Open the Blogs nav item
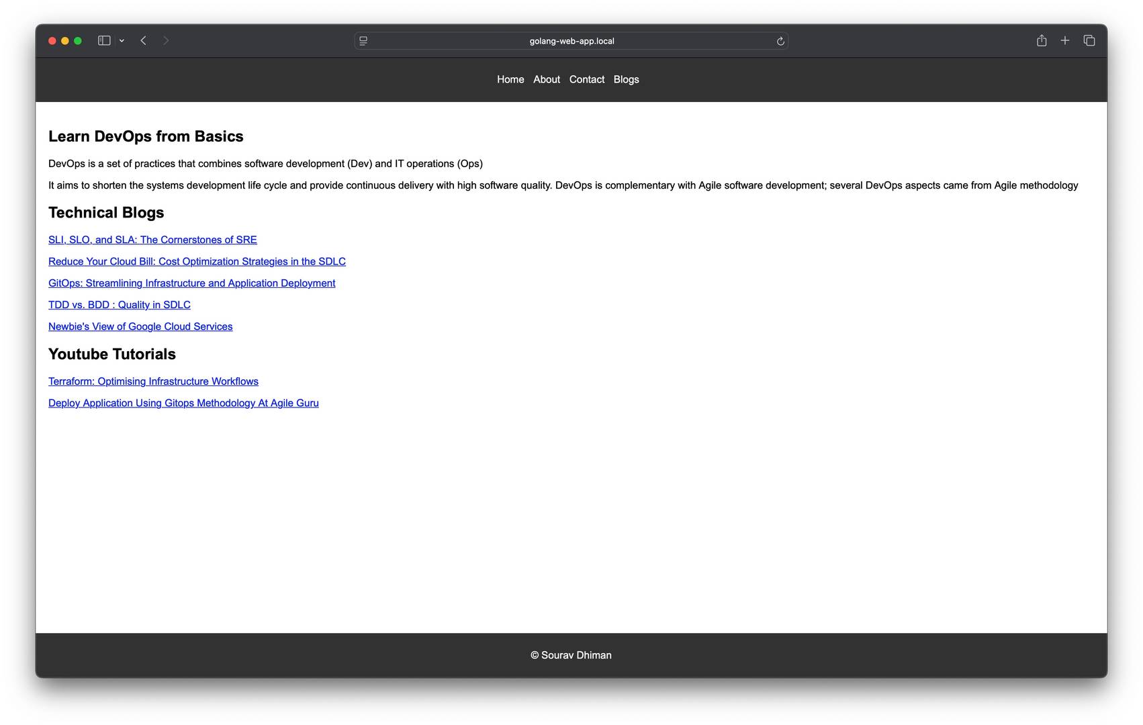 tap(626, 79)
